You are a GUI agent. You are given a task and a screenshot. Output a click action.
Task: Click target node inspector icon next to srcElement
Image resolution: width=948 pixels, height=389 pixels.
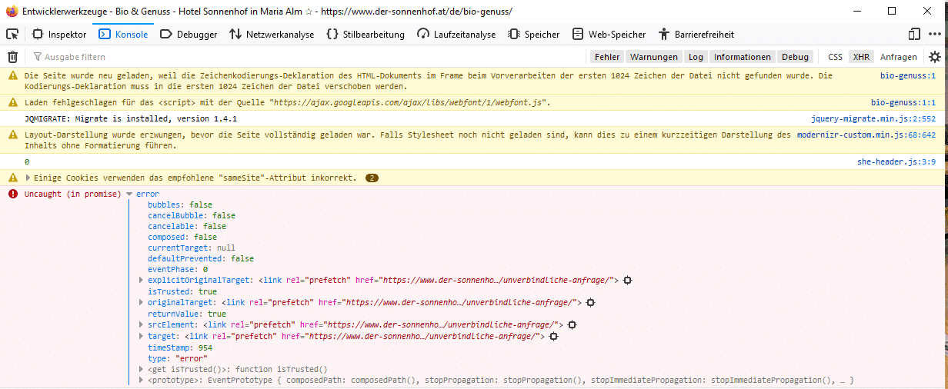572,325
